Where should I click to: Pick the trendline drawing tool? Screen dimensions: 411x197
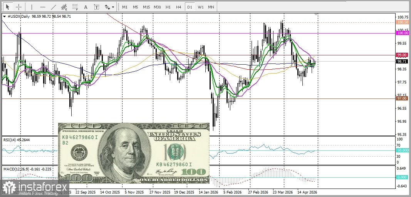pos(53,7)
